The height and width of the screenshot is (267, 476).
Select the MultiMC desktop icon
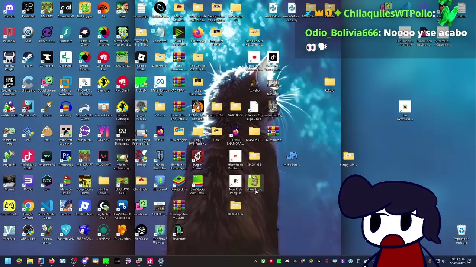(47, 10)
